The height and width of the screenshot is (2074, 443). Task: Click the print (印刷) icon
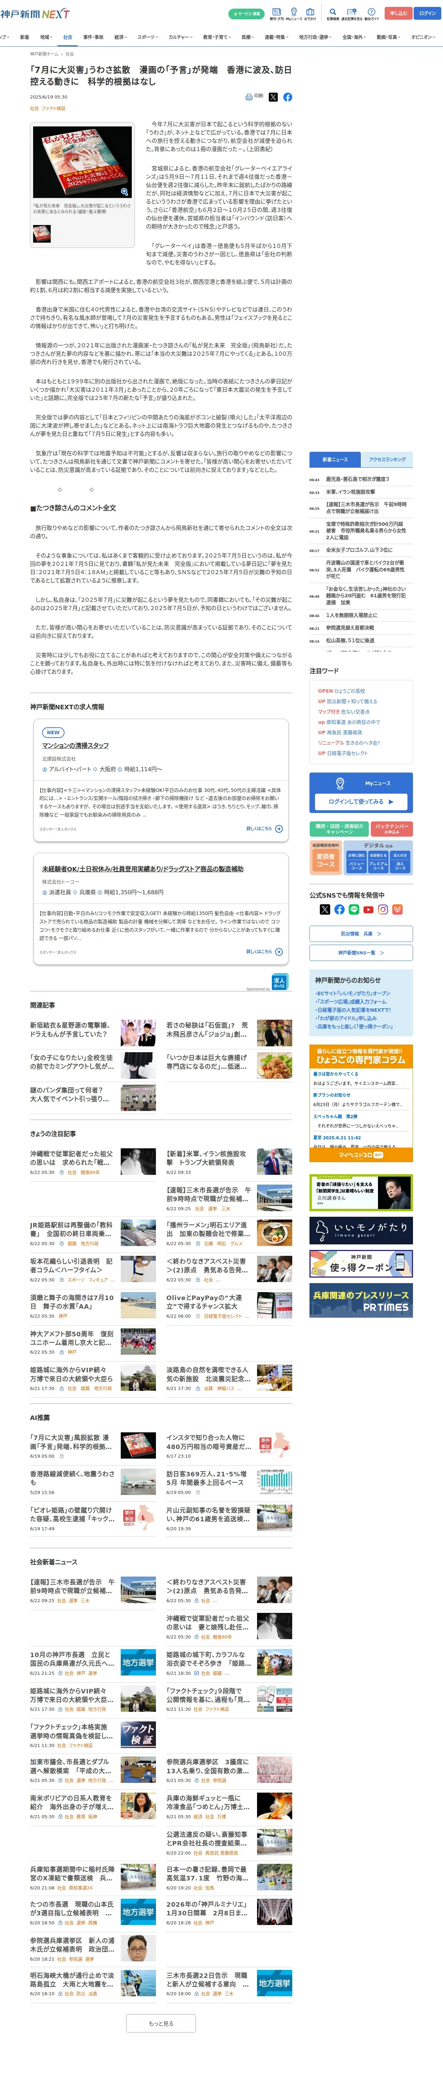point(253,97)
